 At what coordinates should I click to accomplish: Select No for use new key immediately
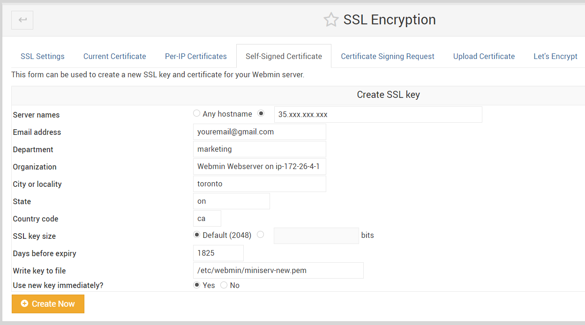[224, 285]
